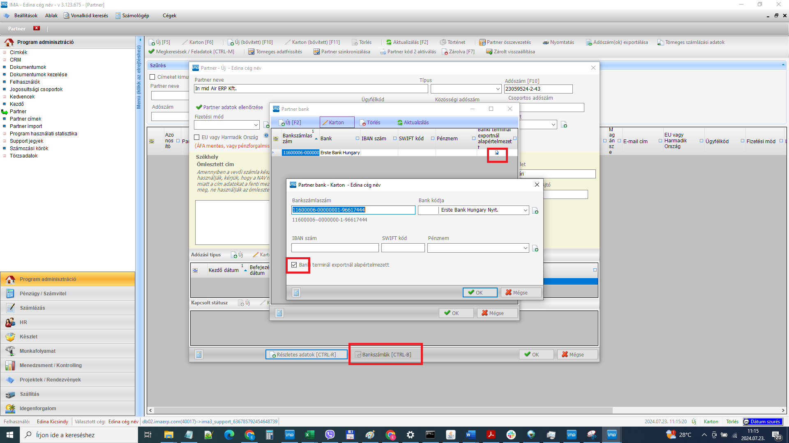789x443 pixels.
Task: Click in Adószám [F10] field
Action: pos(538,89)
